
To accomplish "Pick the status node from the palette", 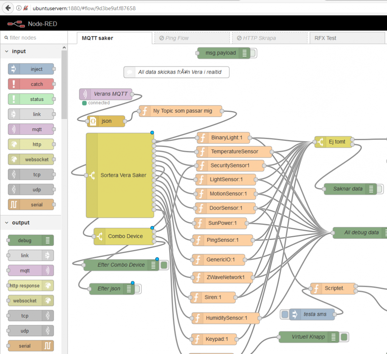I will (x=31, y=99).
